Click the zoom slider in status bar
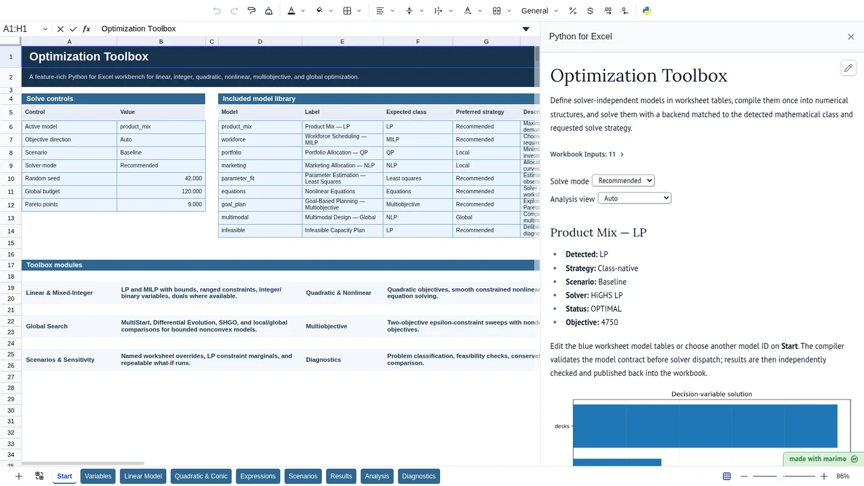This screenshot has width=864, height=486. point(783,477)
